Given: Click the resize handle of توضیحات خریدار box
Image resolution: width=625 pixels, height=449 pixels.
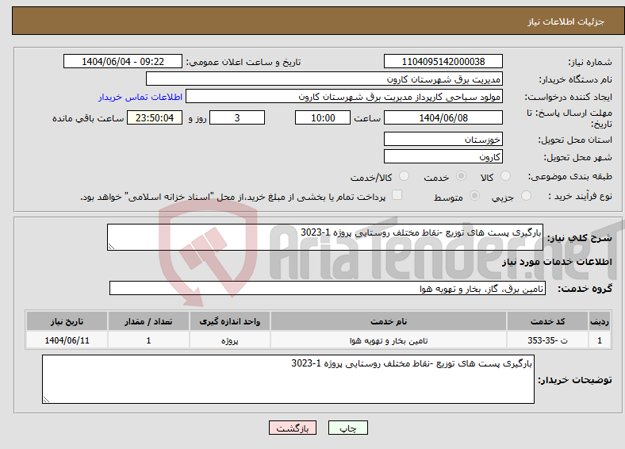Looking at the screenshot, I should point(46,400).
